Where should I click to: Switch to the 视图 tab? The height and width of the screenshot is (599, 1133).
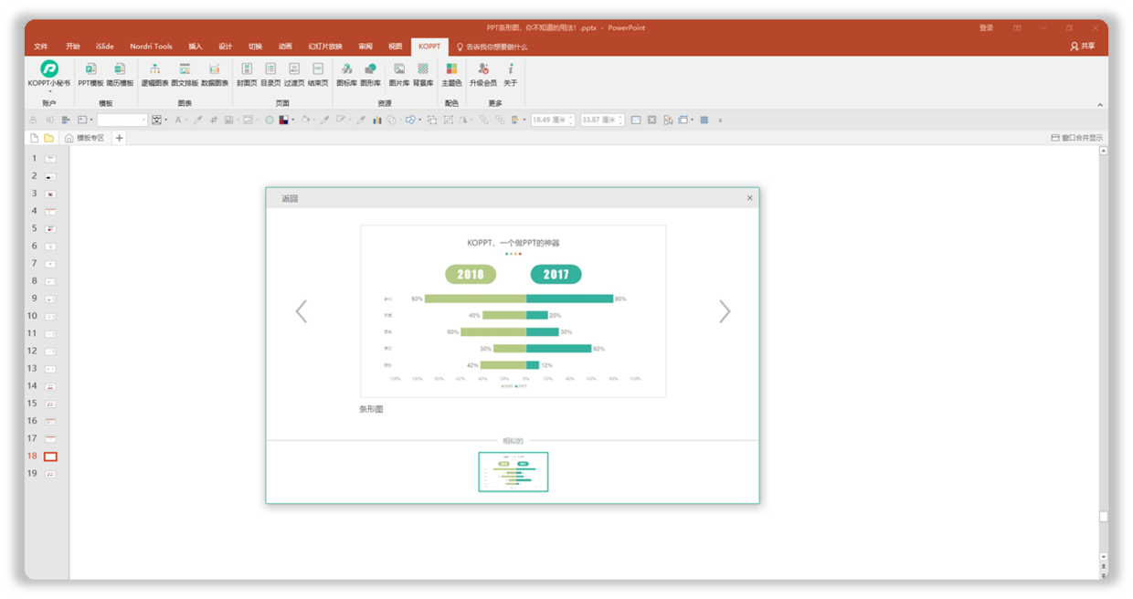click(x=395, y=47)
